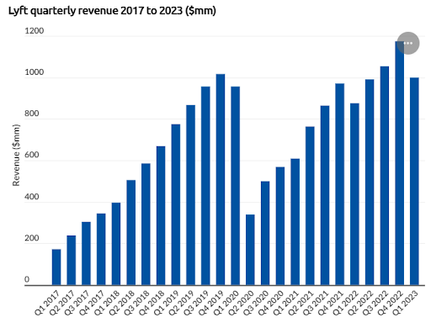Viewport: 431px width, 323px height.
Task: Select the Q2 2022 revenue bar
Action: coord(370,183)
